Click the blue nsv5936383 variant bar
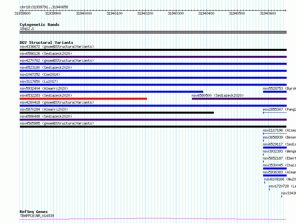This screenshot has width=296, height=223. tap(275, 175)
